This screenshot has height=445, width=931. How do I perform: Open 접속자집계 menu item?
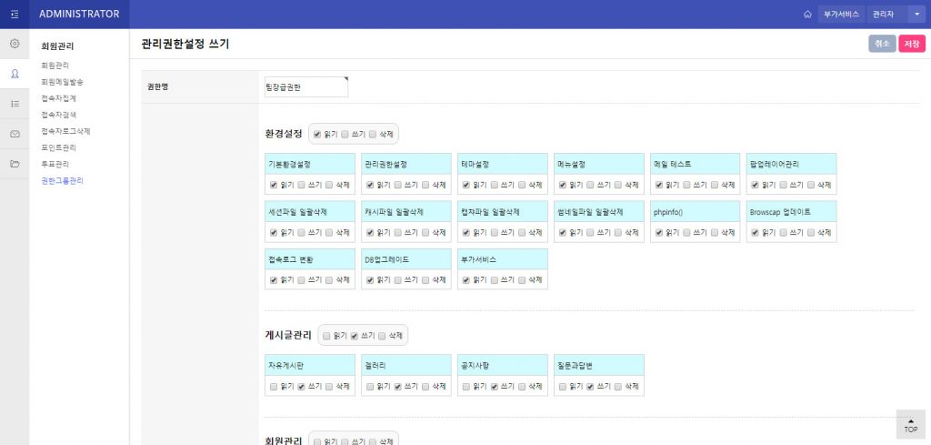click(x=59, y=98)
